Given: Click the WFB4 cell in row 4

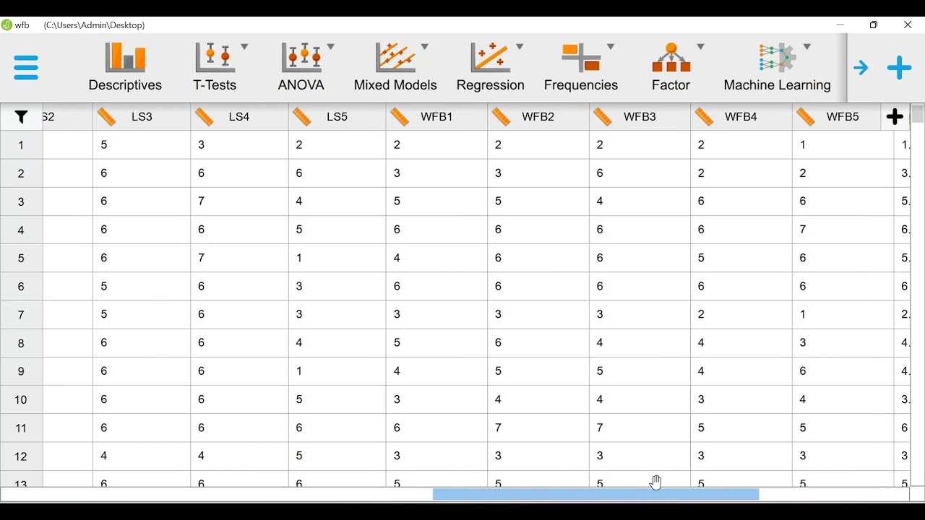Looking at the screenshot, I should coord(741,230).
